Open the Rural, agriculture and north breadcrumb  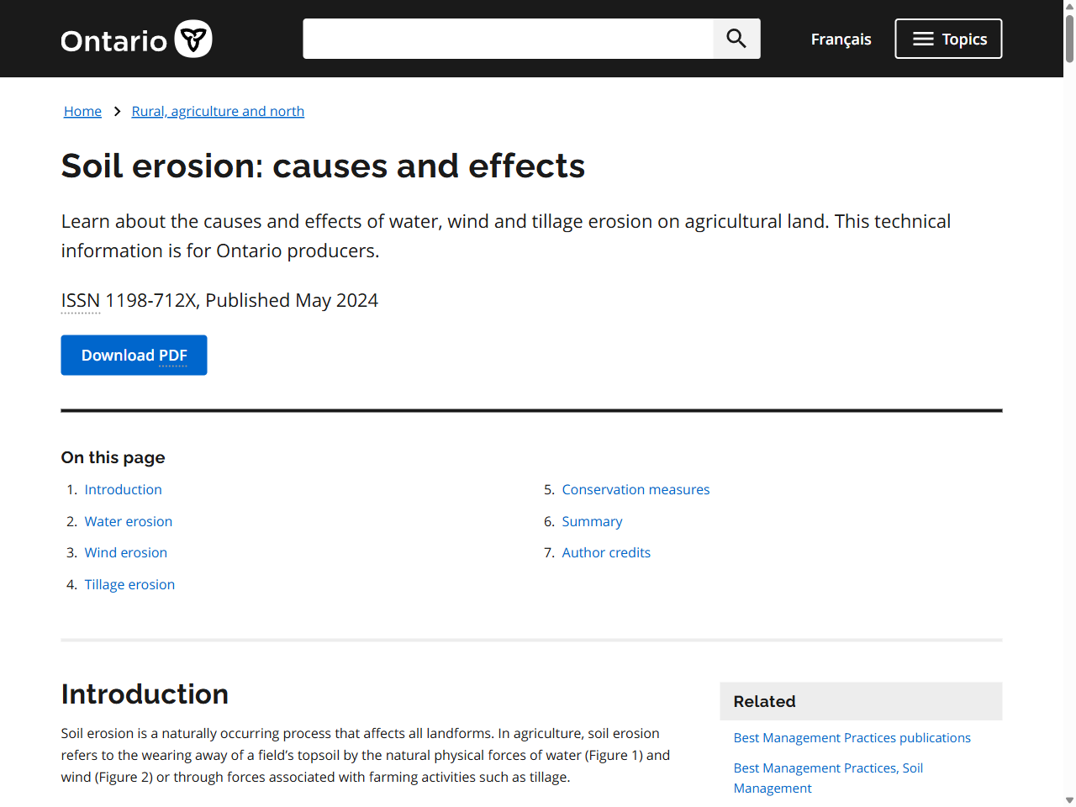click(218, 110)
